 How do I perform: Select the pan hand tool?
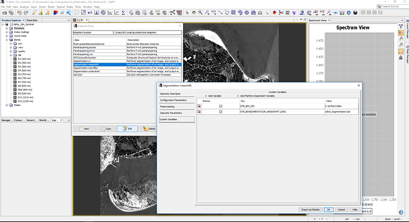[194, 12]
